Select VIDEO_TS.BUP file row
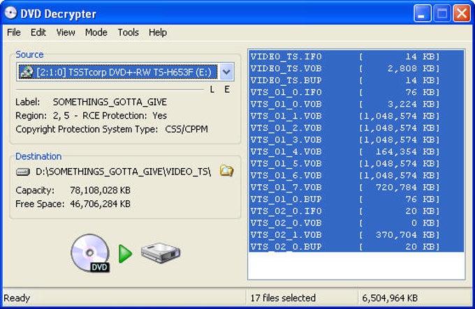The width and height of the screenshot is (475, 309). coord(356,80)
